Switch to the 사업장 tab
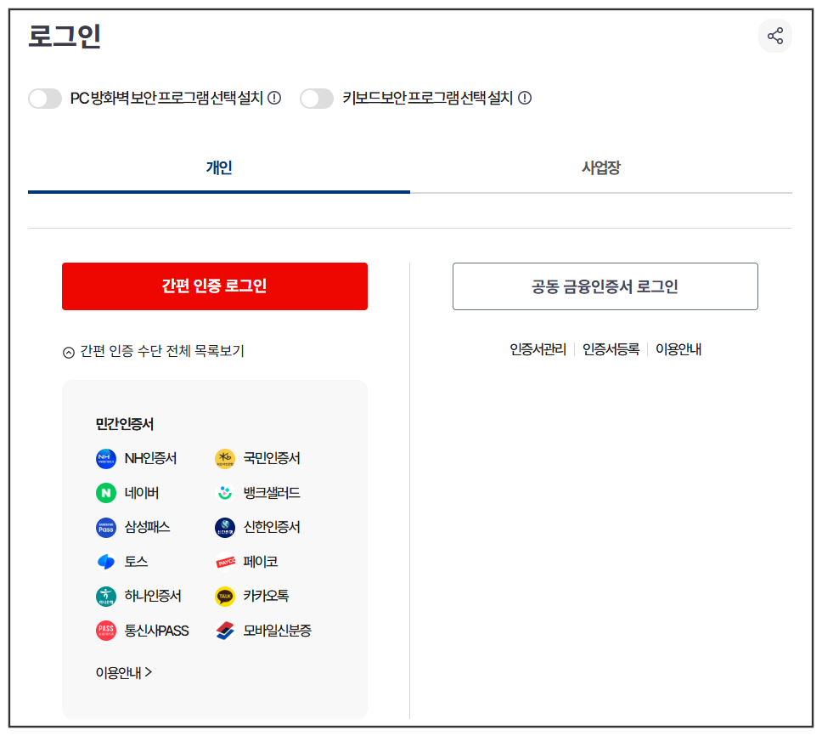822x736 pixels. (x=600, y=168)
